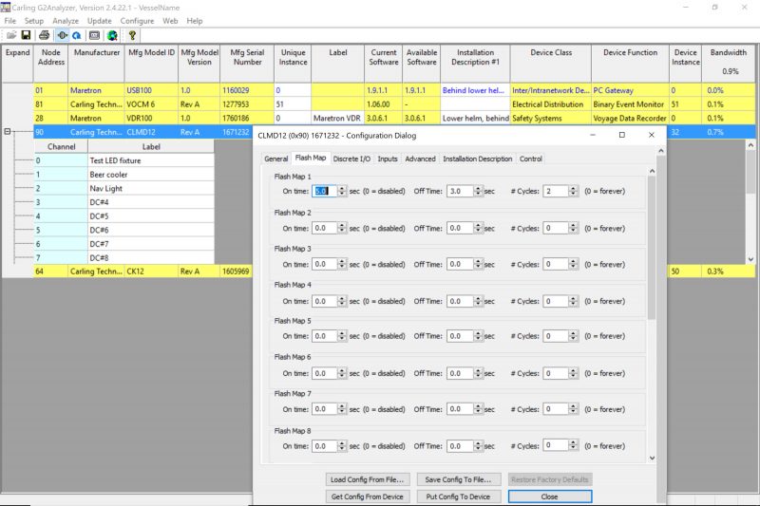Adjust Flash Map 3 Off Time spinner
The image size is (760, 506).
(478, 264)
